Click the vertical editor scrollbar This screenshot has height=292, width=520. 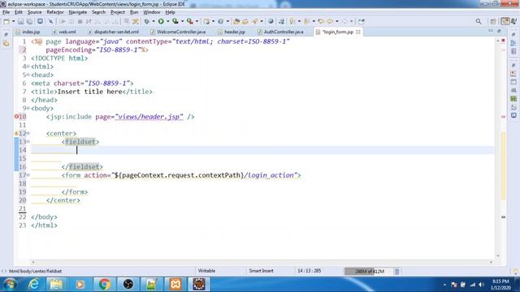[498, 148]
